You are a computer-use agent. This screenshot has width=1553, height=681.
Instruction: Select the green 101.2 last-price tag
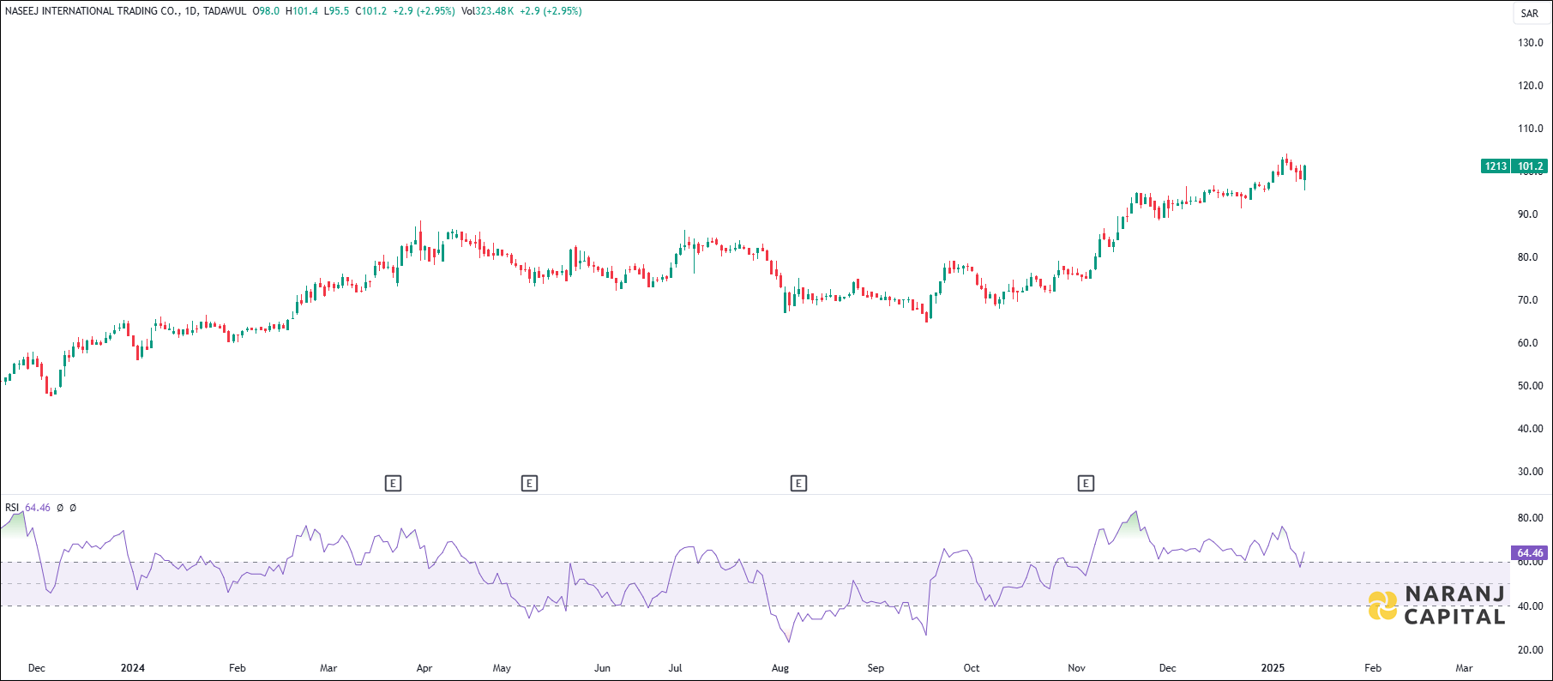[x=1530, y=166]
